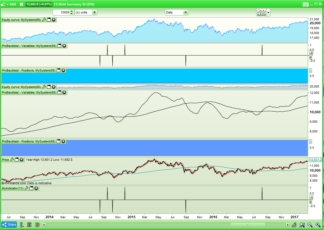Zoom out with the minus magnifier icon
The image size is (324, 230).
click(x=310, y=225)
